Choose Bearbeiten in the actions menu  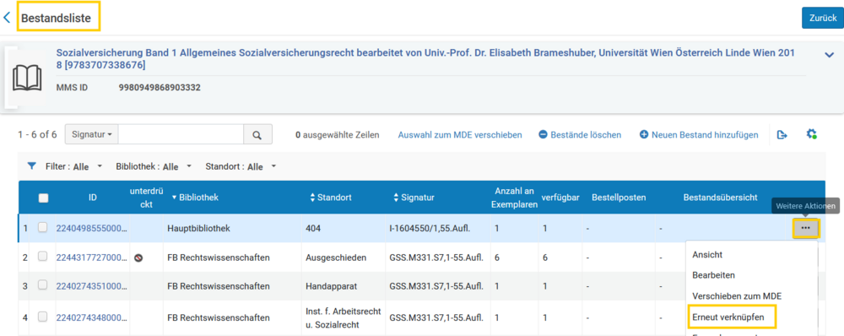click(x=714, y=274)
